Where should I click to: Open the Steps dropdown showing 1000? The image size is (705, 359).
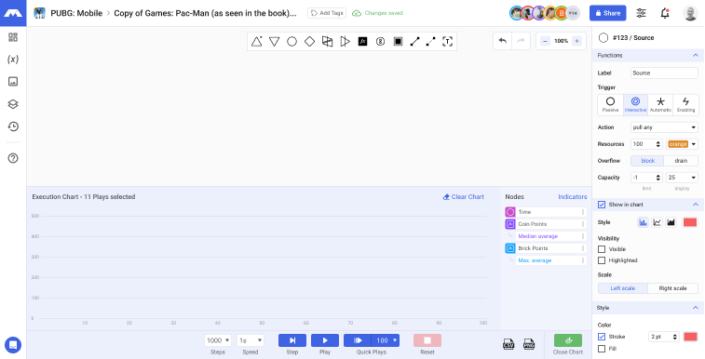(218, 340)
